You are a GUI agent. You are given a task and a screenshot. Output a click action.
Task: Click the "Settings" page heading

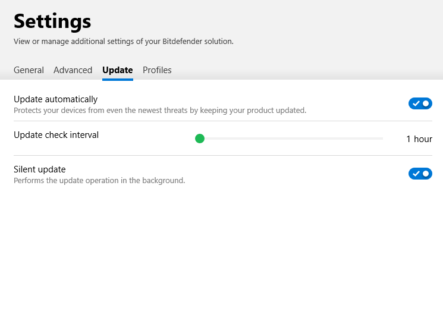(x=52, y=21)
